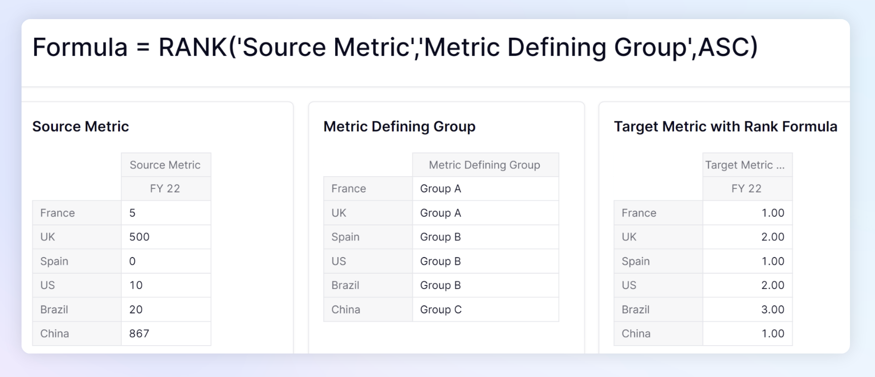The image size is (875, 377).
Task: Select 'Target Metric with Rank Formula' heading
Action: 725,126
